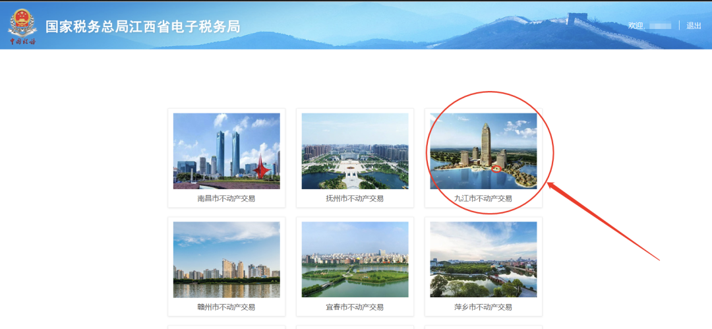Open the Yichun lake park photo
This screenshot has height=329, width=712.
[x=355, y=260]
